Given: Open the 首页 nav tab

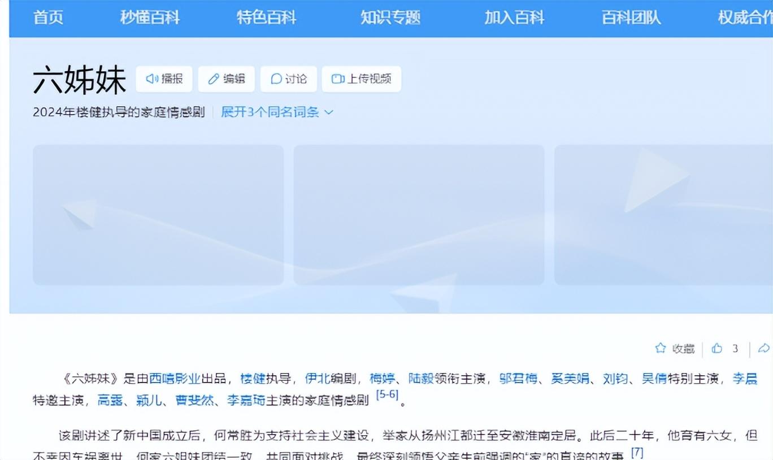Looking at the screenshot, I should click(x=48, y=18).
